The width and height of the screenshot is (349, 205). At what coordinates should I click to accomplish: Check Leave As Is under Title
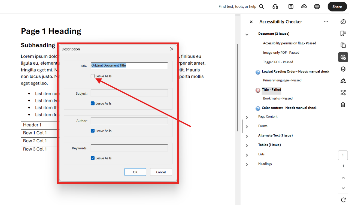click(93, 76)
